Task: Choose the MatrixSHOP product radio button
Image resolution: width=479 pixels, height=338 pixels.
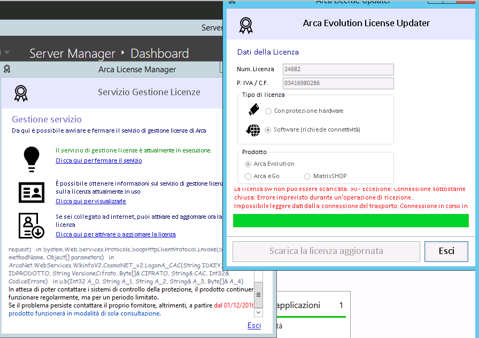Action: click(x=307, y=176)
